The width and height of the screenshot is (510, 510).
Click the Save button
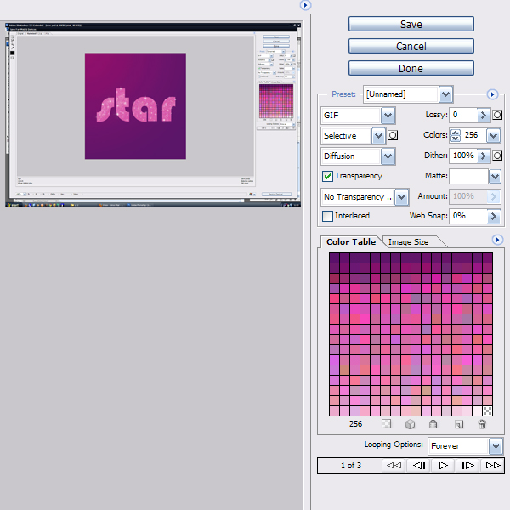411,24
